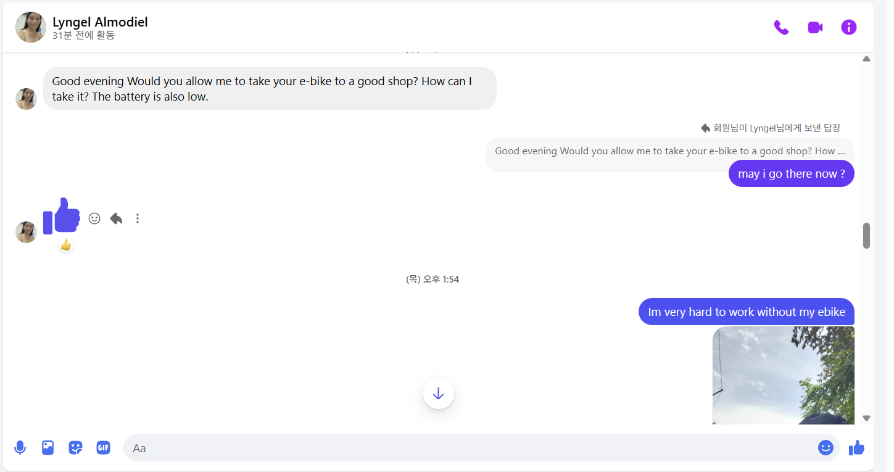Open emoji picker in message field
894x472 pixels.
(825, 448)
